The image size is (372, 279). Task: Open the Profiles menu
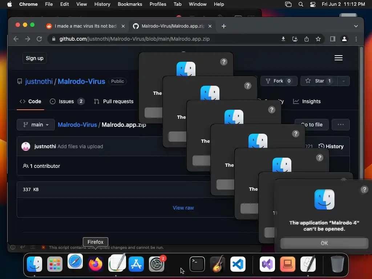point(158,4)
